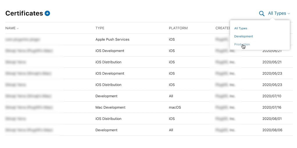Viewport: 297px width, 148px height.
Task: Open iOS Distribution certificate dated 2020/05/23
Action: click(x=108, y=85)
